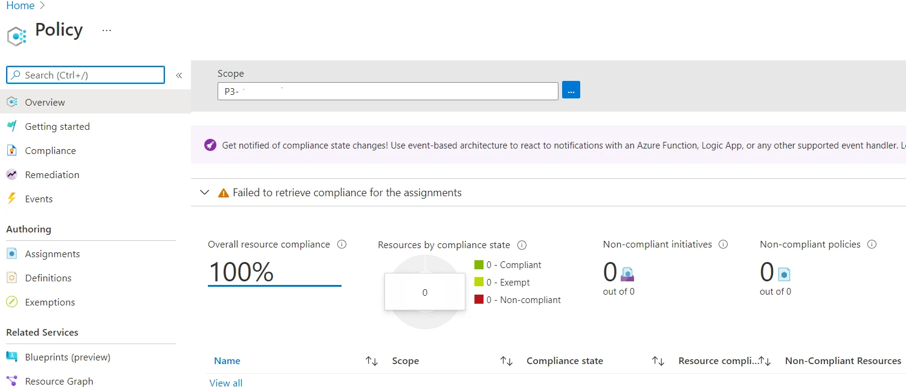906x387 pixels.
Task: Select Assignments under Authoring
Action: point(52,254)
